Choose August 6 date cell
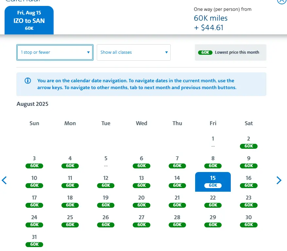 click(x=142, y=162)
